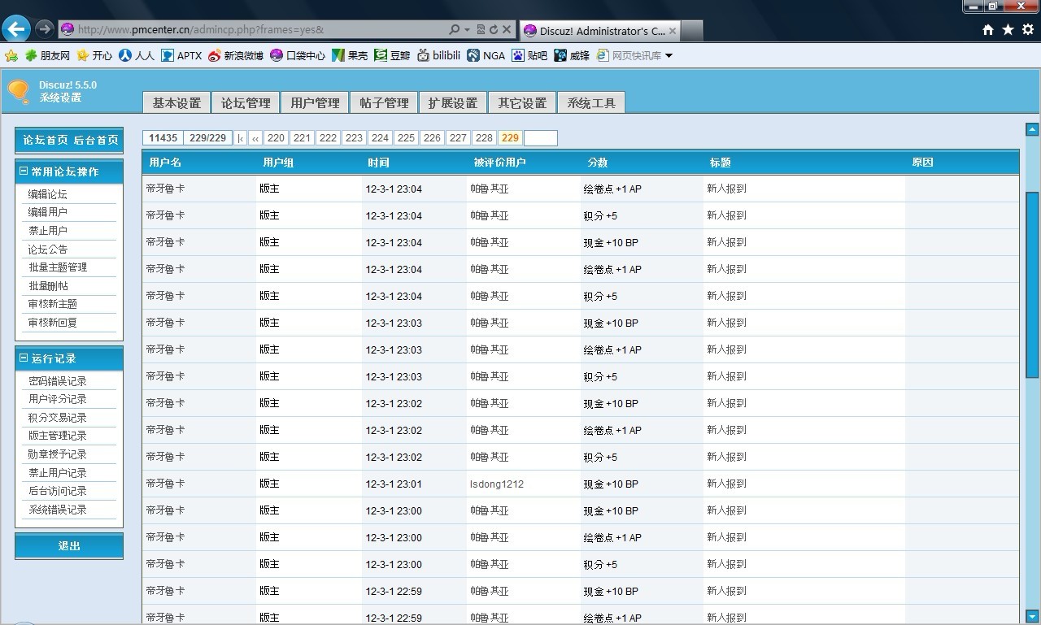Open 审核新主题 in sidebar
The width and height of the screenshot is (1041, 625).
point(53,304)
